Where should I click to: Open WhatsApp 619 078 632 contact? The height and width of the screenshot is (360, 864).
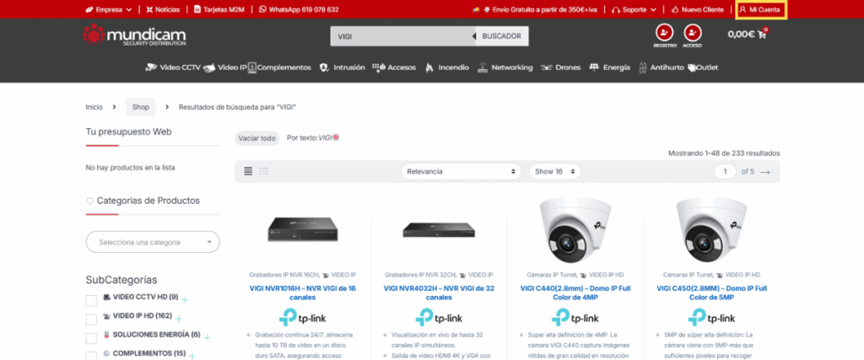[x=299, y=9]
